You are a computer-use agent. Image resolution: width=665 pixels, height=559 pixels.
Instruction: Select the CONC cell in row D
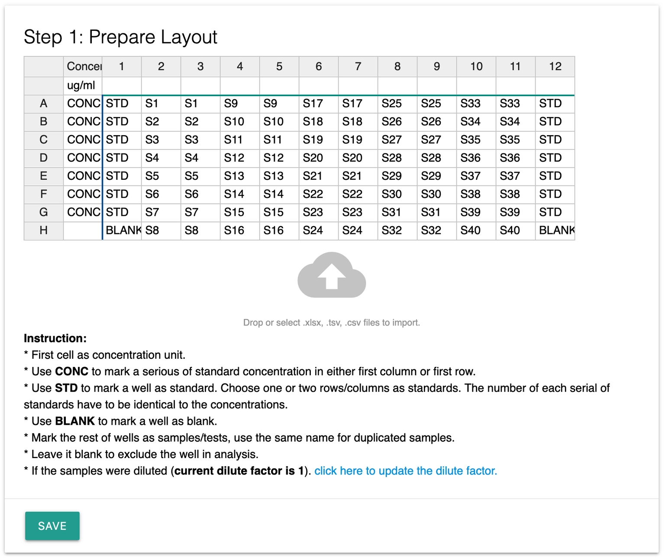click(x=83, y=158)
